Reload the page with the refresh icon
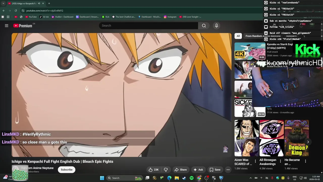The image size is (323, 182). pos(16,11)
